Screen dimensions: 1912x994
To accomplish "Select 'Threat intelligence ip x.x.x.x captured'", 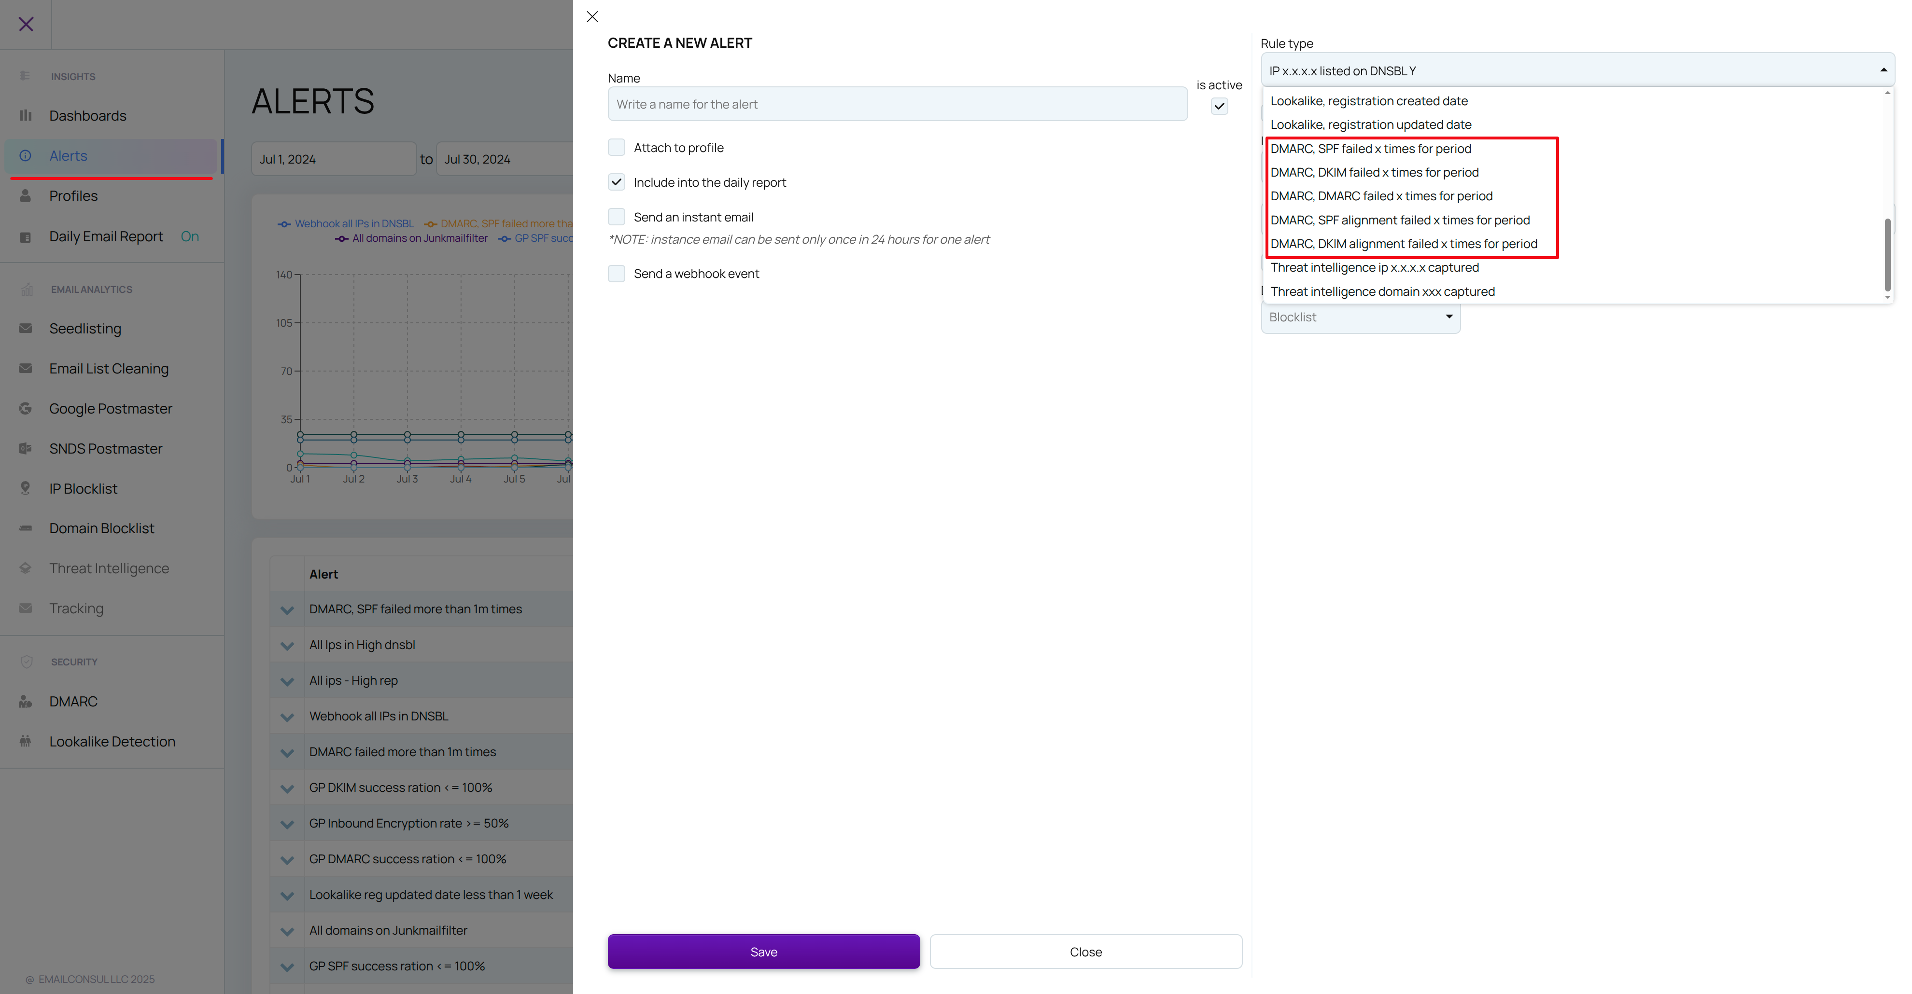I will click(1374, 267).
